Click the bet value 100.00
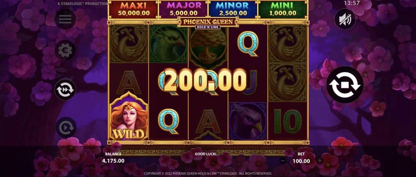This screenshot has width=416, height=177. pos(301,161)
